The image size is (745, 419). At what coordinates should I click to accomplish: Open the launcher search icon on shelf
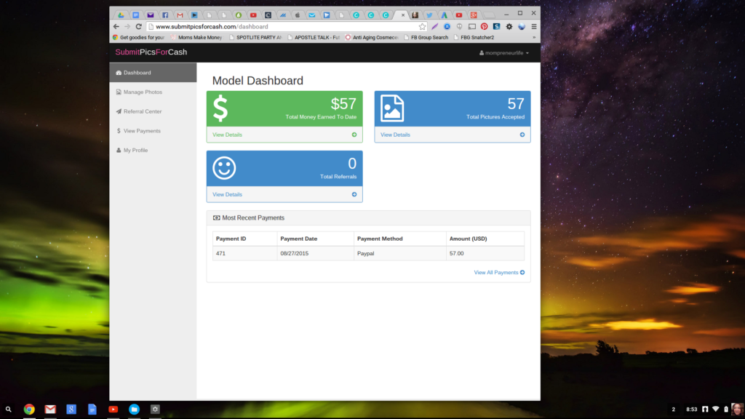[x=9, y=409]
